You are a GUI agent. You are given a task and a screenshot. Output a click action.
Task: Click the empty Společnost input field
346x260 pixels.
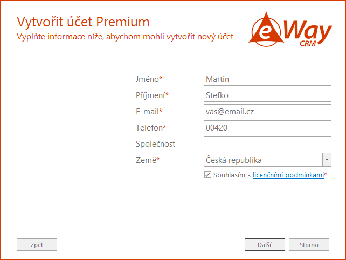[267, 143]
